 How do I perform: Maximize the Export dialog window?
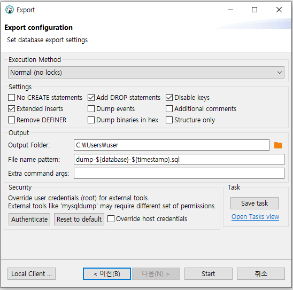255,10
